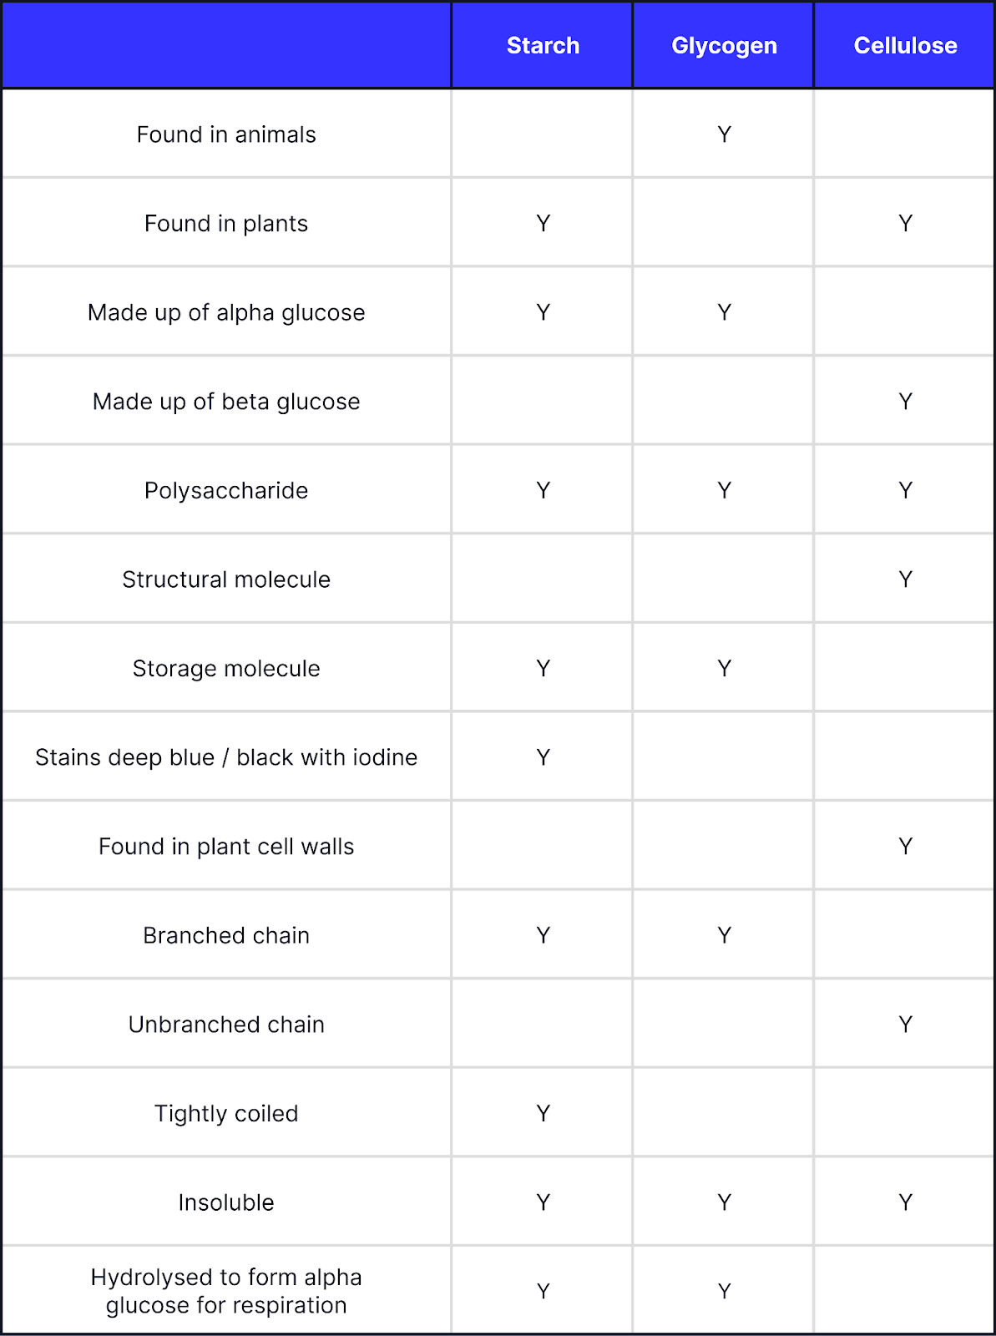The height and width of the screenshot is (1336, 996).
Task: Select the 'Branched chain' row label
Action: pos(226,935)
